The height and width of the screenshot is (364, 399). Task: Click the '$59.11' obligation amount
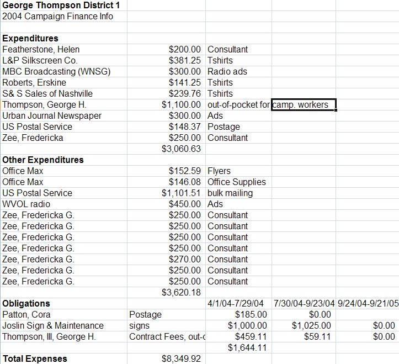[304, 336]
